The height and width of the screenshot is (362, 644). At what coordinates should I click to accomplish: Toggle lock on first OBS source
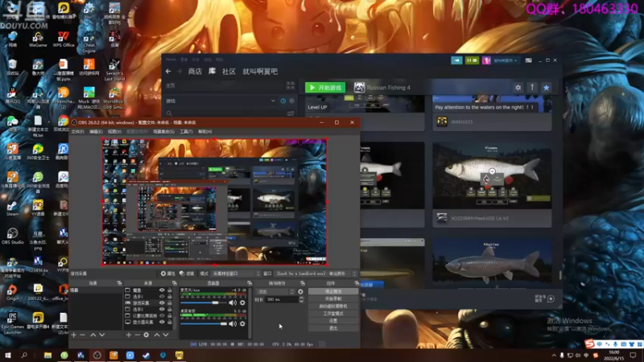pyautogui.click(x=169, y=290)
